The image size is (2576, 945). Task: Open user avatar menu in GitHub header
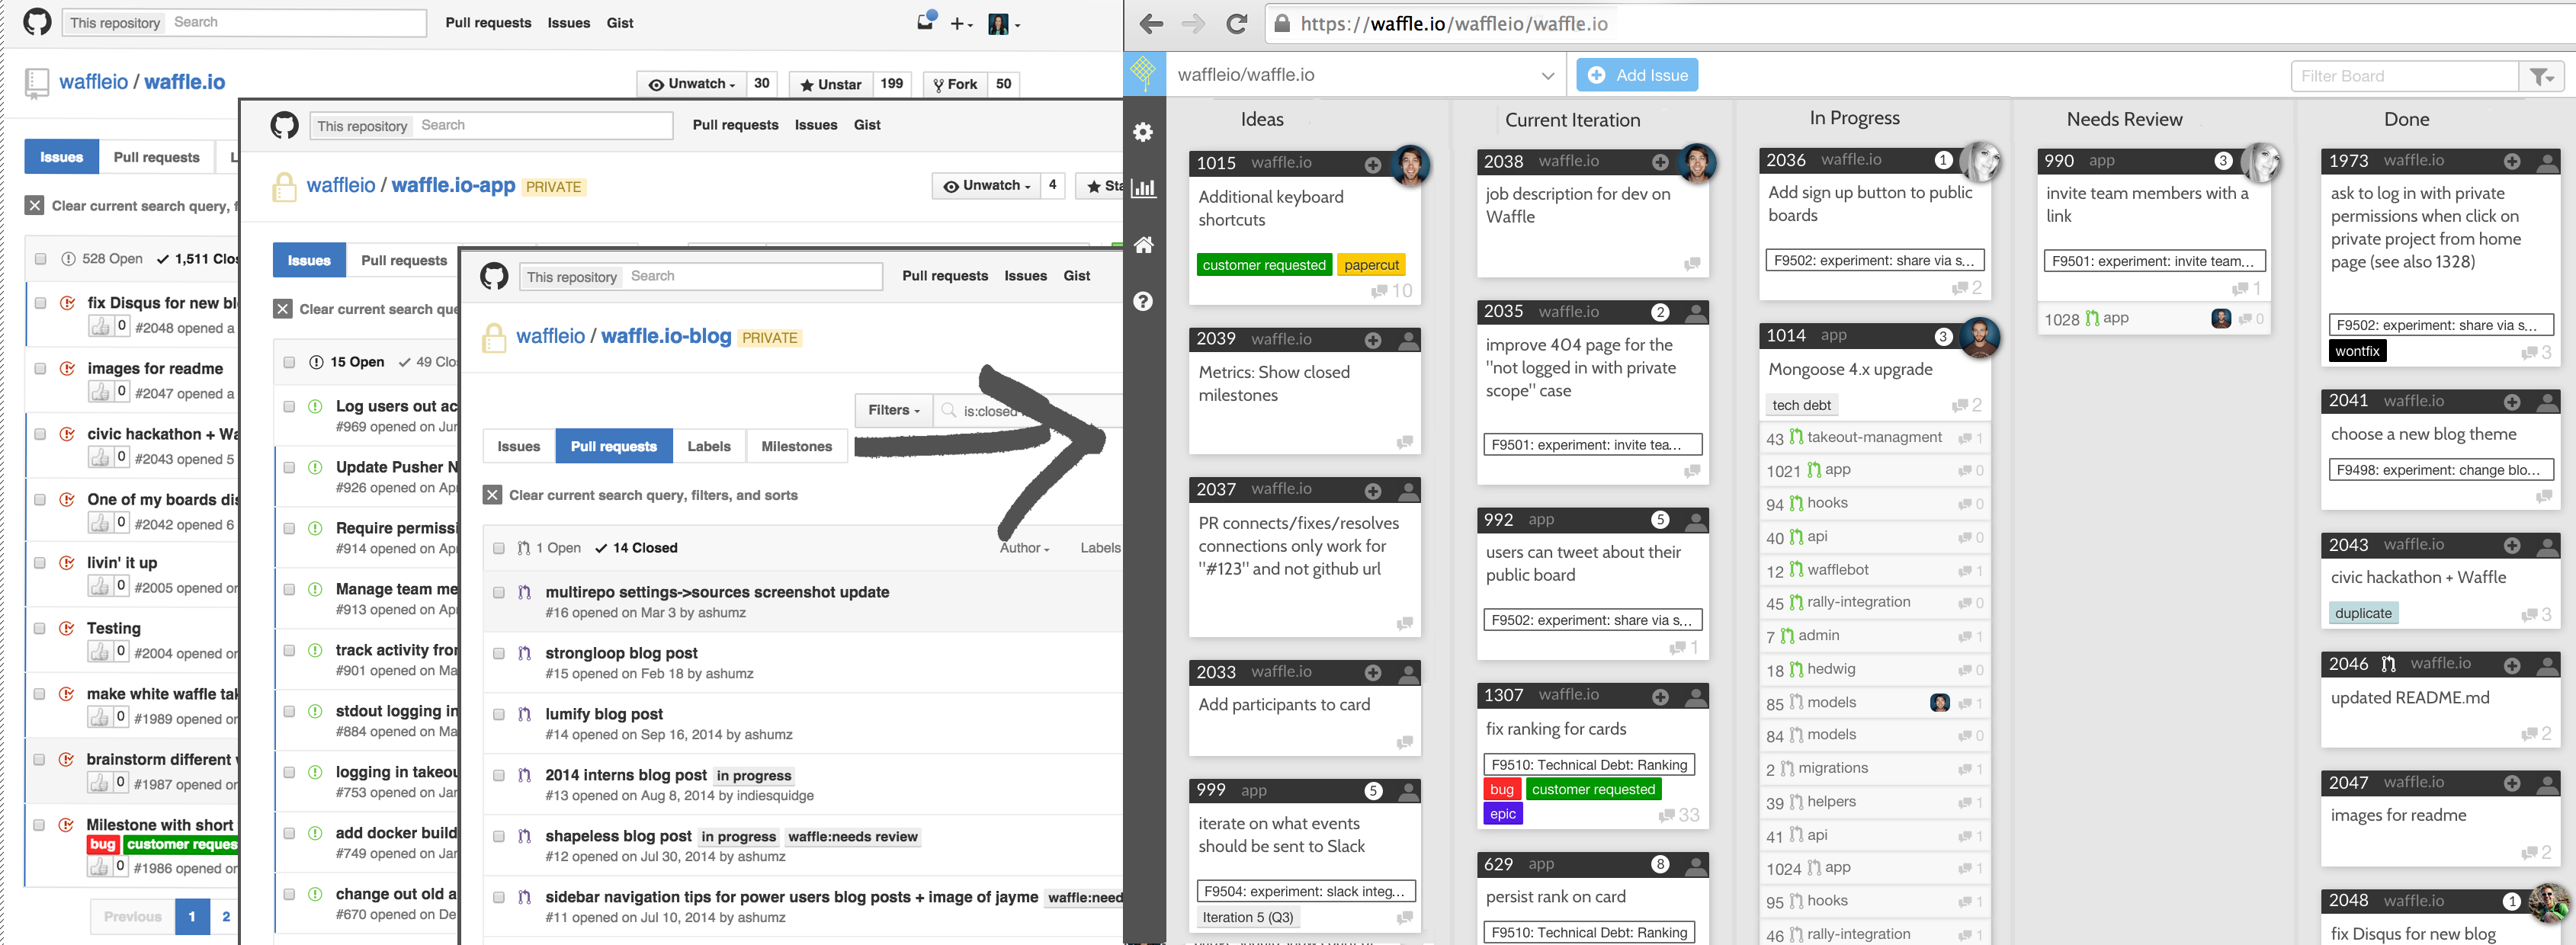coord(1004,23)
